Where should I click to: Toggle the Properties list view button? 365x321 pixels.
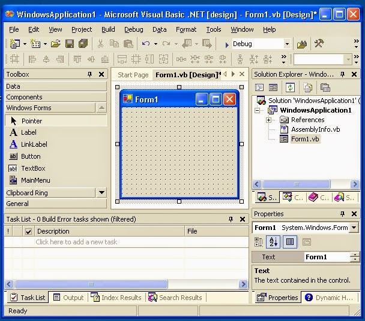tap(290, 242)
